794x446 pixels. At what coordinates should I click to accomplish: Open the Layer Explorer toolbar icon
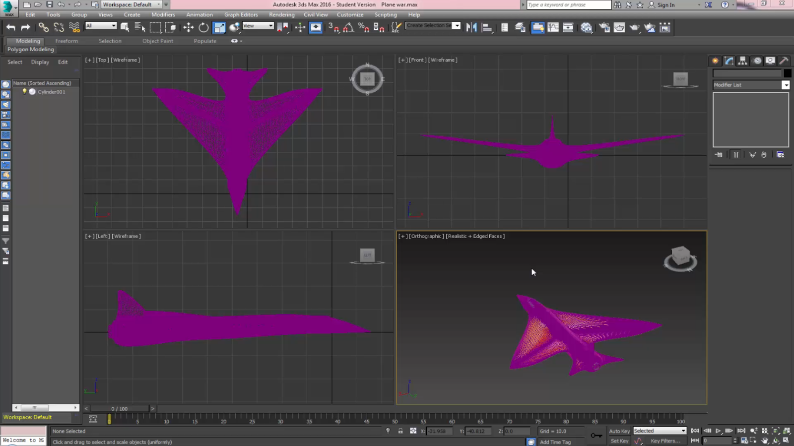(520, 27)
